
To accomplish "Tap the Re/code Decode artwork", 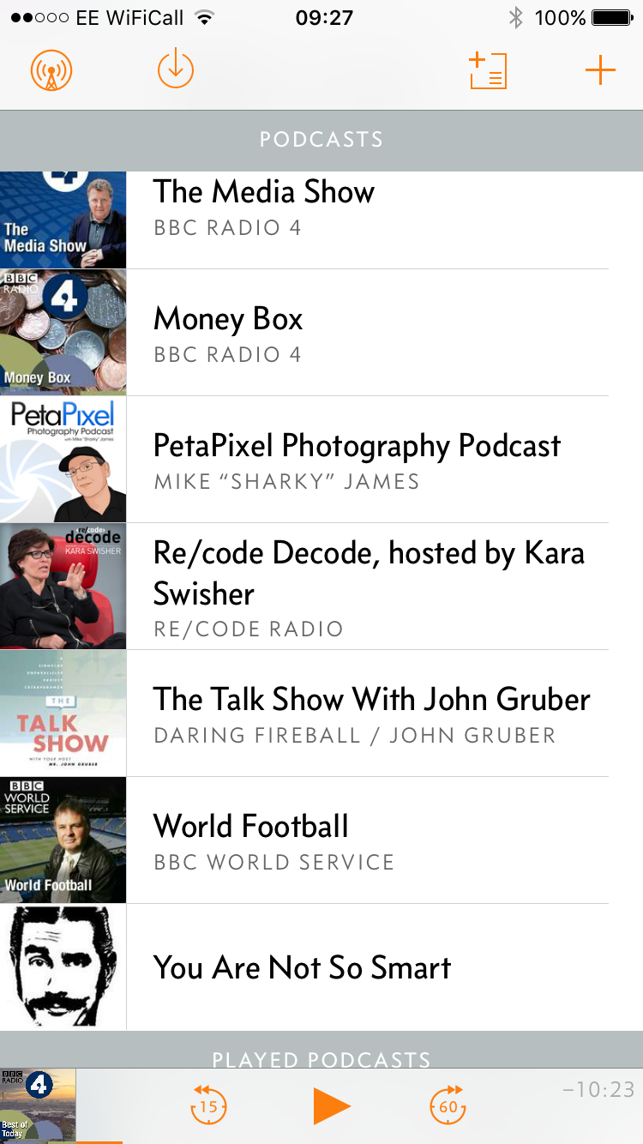I will tap(63, 586).
